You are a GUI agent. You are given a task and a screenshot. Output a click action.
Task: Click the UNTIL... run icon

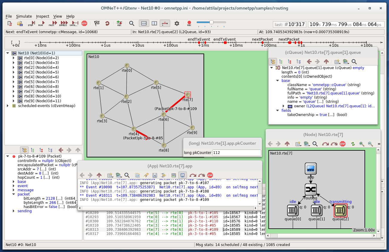click(74, 23)
